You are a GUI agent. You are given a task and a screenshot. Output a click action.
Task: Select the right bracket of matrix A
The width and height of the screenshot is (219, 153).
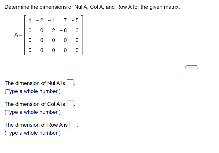pos(82,35)
